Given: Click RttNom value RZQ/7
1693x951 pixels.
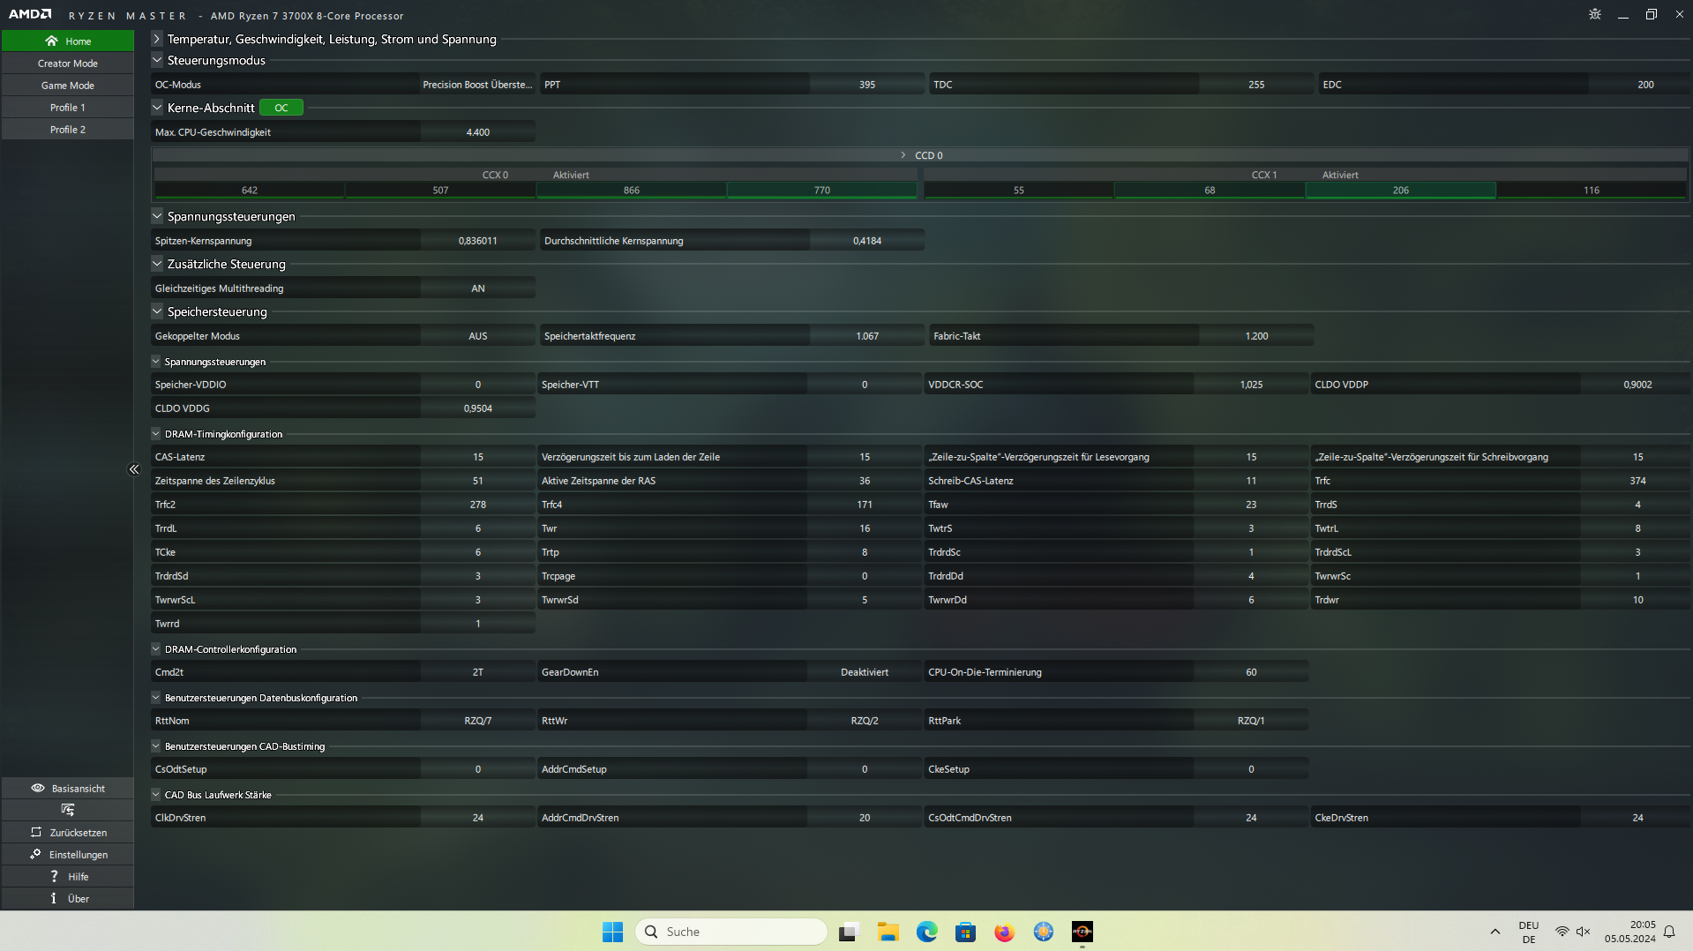Looking at the screenshot, I should 477,721.
